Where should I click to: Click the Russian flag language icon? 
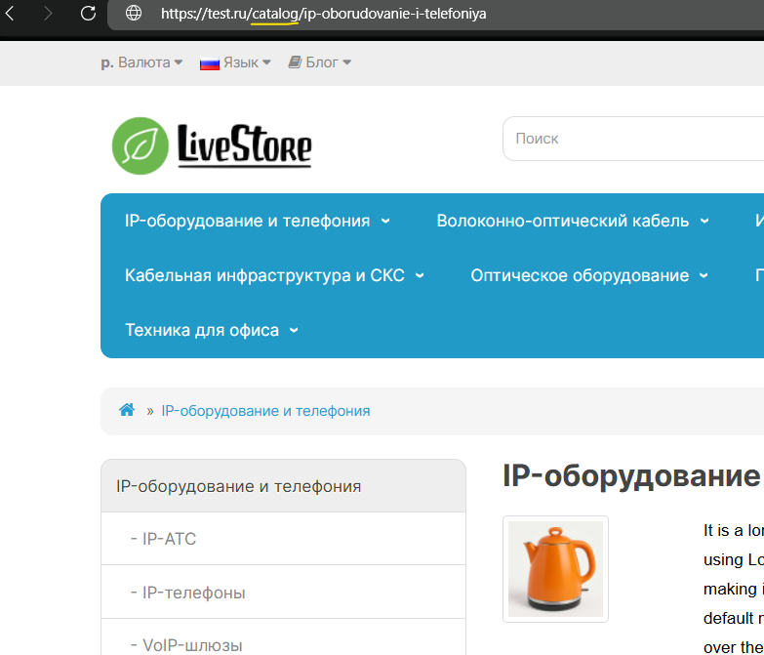pyautogui.click(x=209, y=62)
